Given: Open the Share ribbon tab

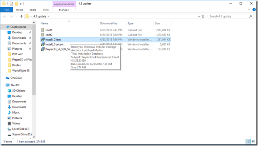Looking at the screenshot, I should pos(33,10).
